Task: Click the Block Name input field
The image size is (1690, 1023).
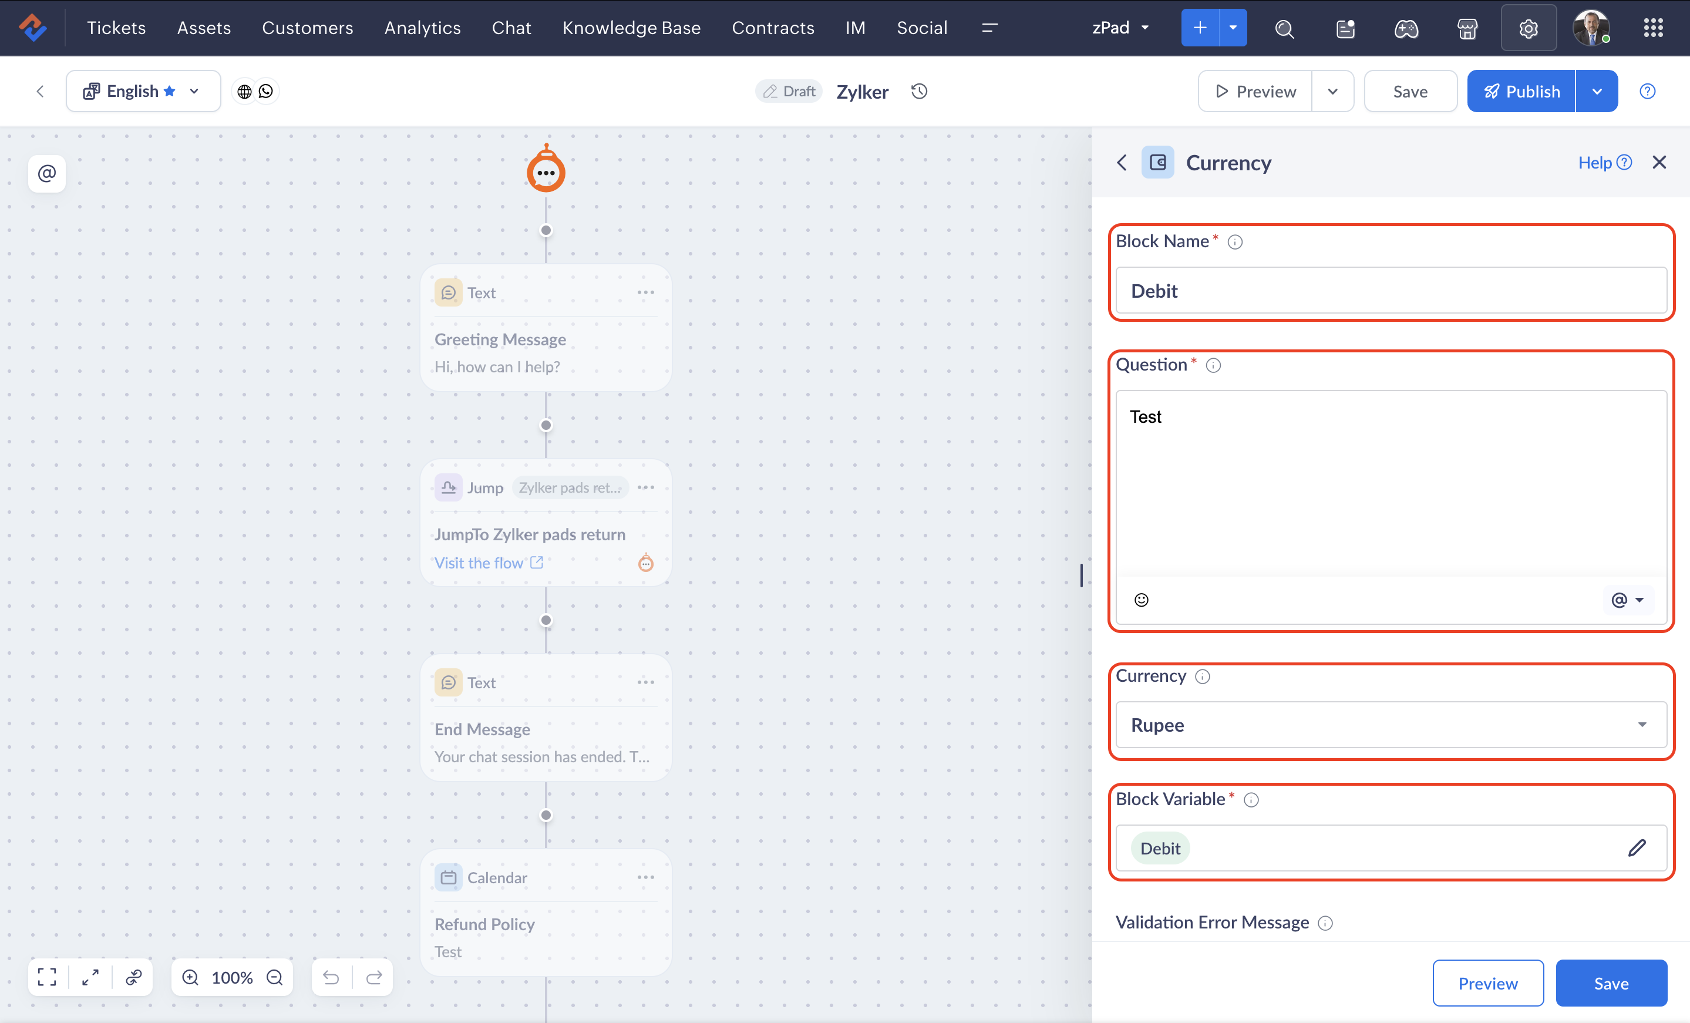Action: (x=1391, y=291)
